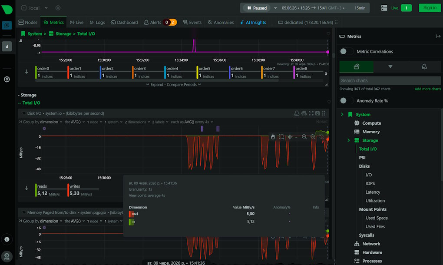Open the AVG() aggregation dropdown on Disk I/O

75,122
